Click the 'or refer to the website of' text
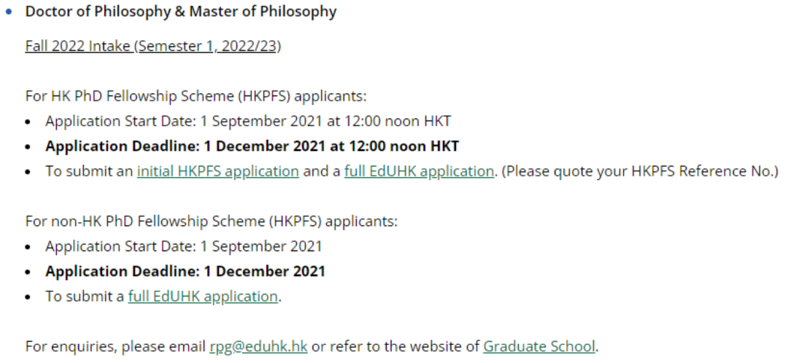Screen dimensions: 788x363 (x=395, y=346)
